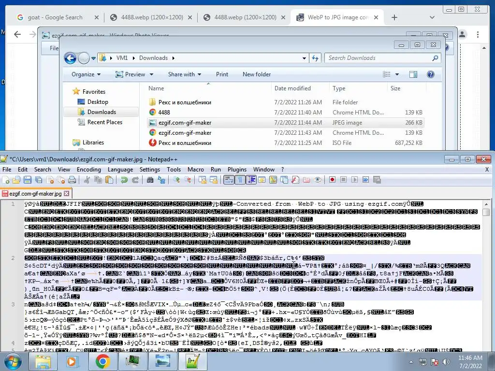Close the ezgif.com-gif-maker.jpg tab with red X
The height and width of the screenshot is (371, 495).
[66, 193]
